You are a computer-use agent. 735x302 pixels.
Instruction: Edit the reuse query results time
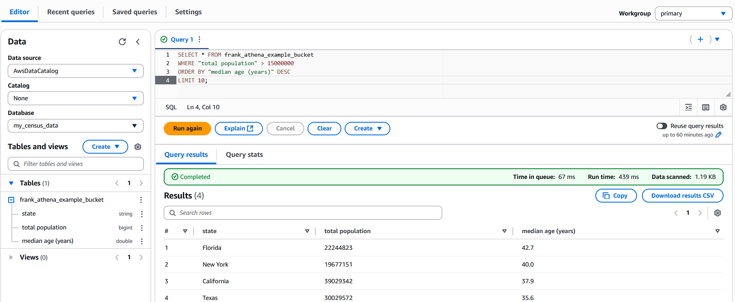(x=719, y=135)
